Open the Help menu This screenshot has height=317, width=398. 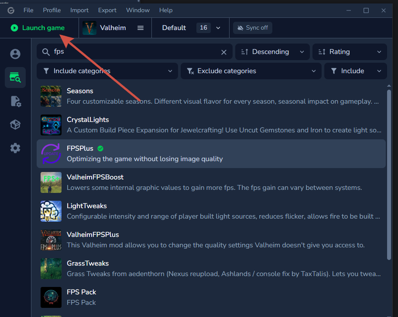[x=166, y=10]
